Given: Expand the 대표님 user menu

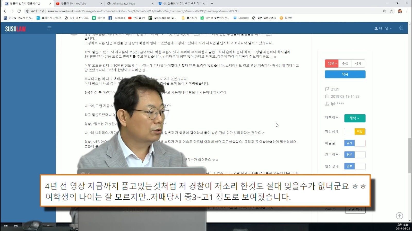Looking at the screenshot, I should coord(383,28).
